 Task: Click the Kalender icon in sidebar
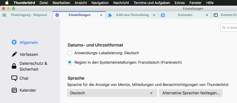pos(14,90)
